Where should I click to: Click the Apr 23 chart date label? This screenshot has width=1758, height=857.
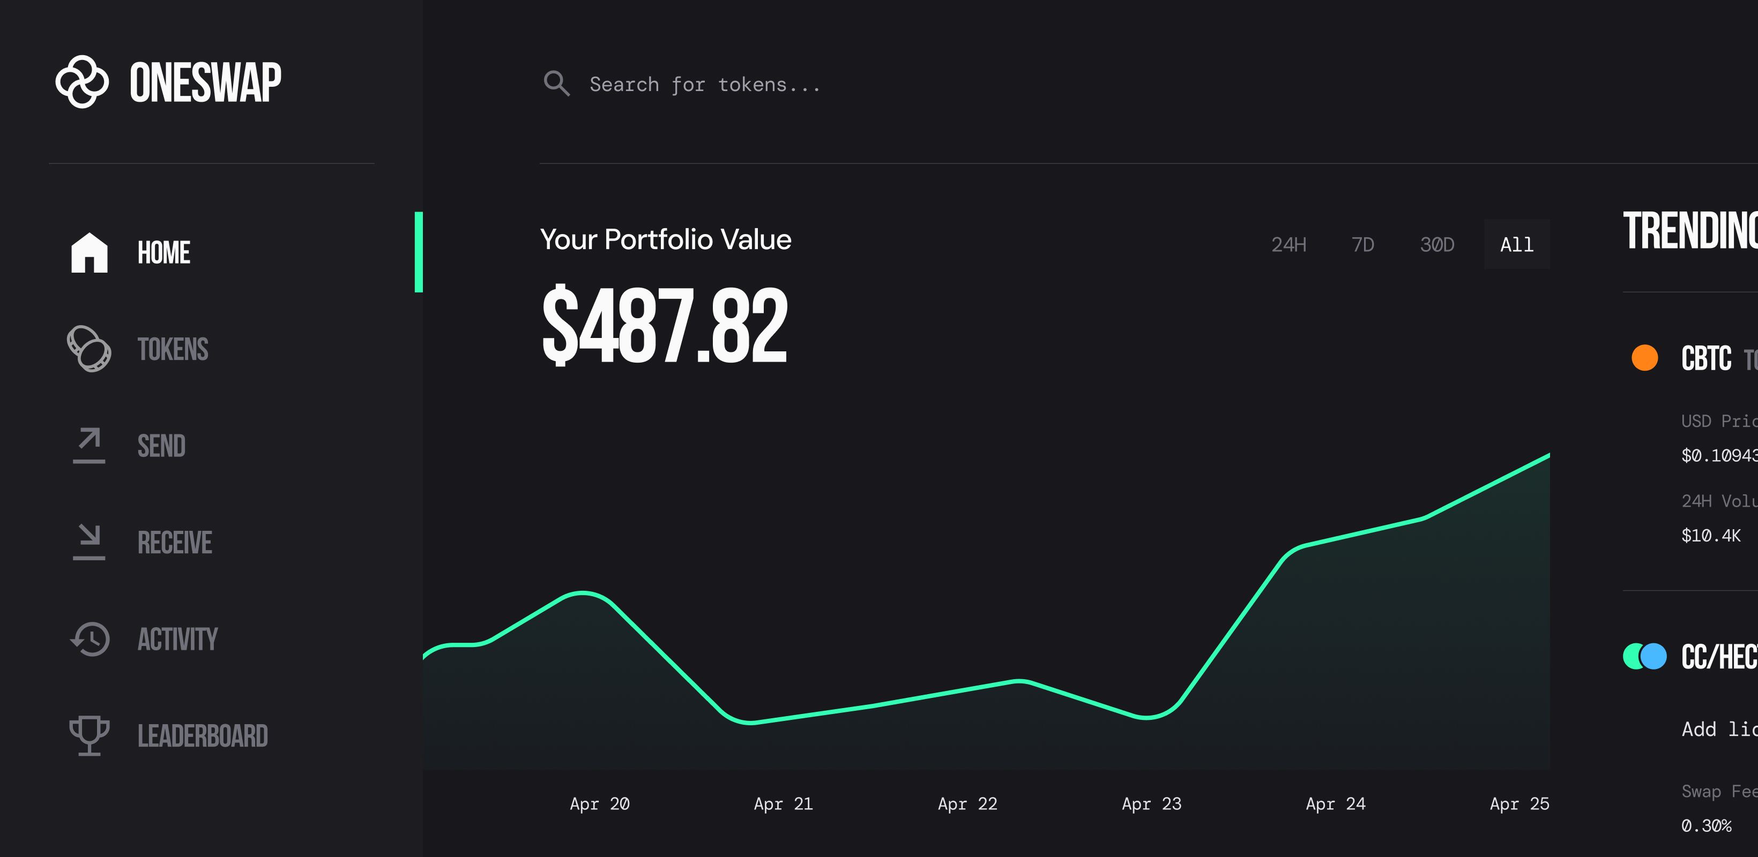(1151, 804)
